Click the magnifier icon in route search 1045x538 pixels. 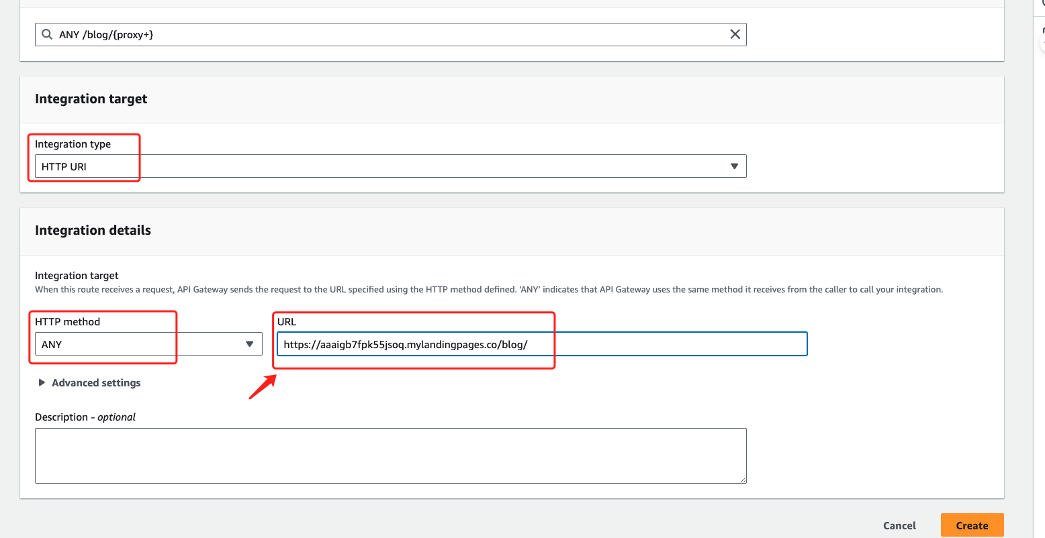point(47,34)
